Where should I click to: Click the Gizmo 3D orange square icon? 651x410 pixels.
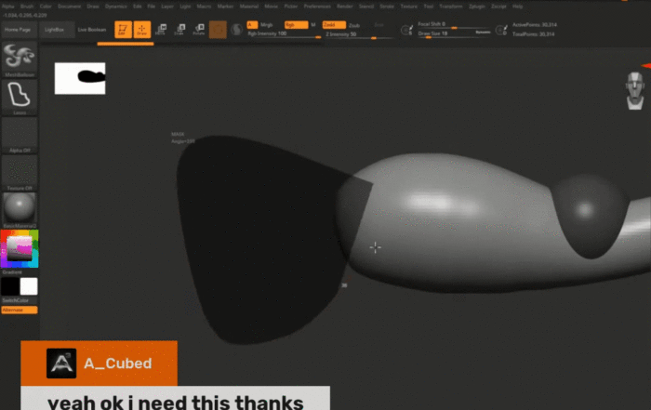click(x=219, y=31)
